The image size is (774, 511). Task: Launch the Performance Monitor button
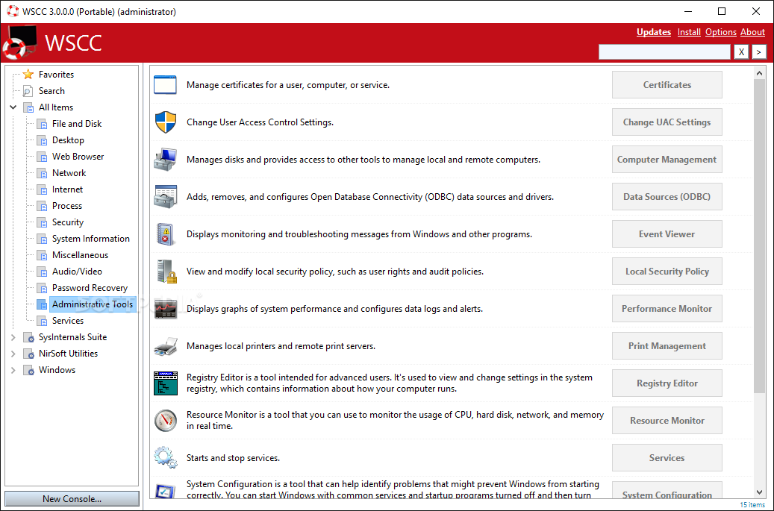tap(667, 309)
